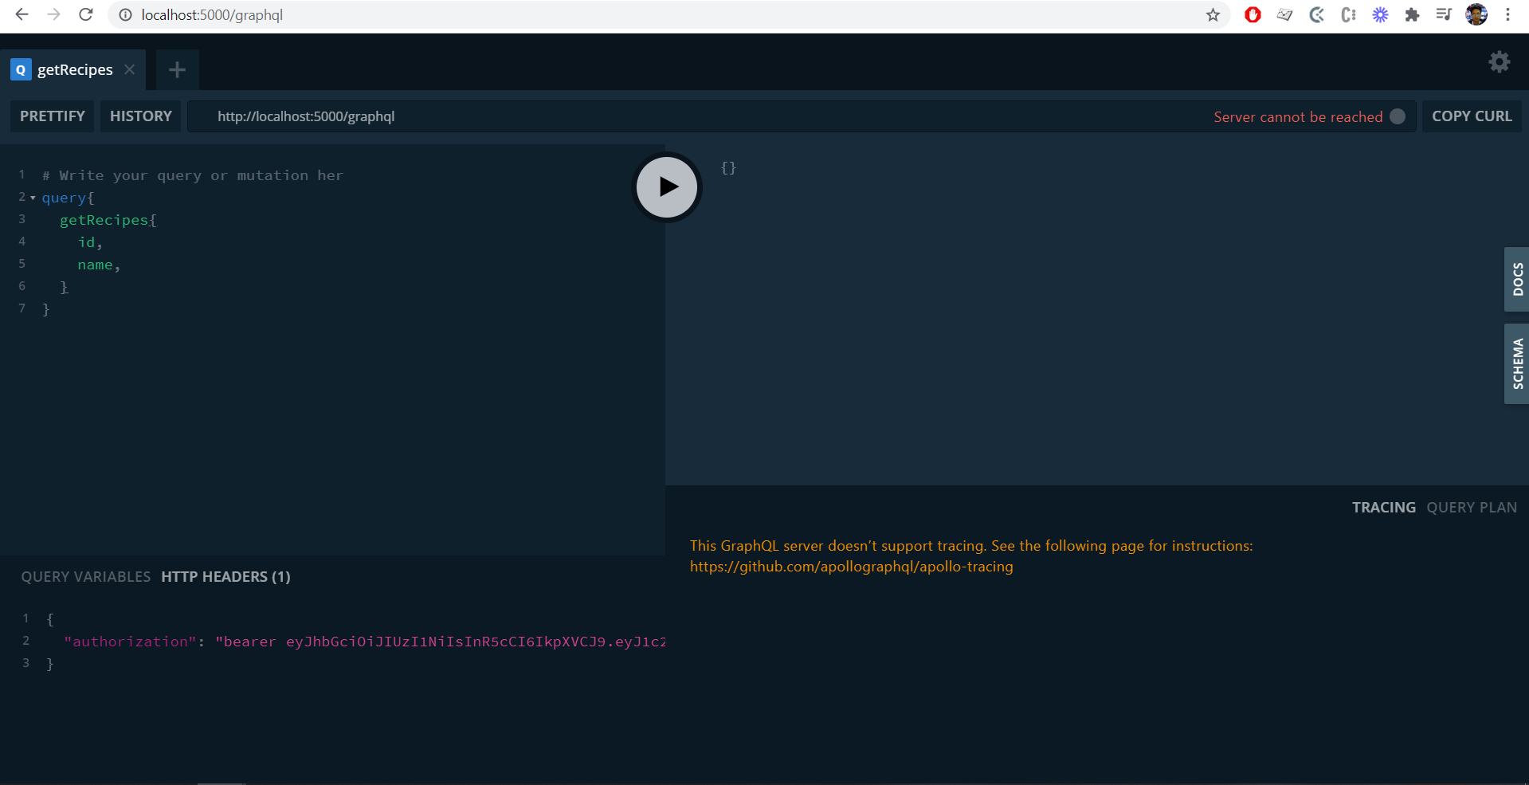The height and width of the screenshot is (785, 1529).
Task: Open the apollo-tracing GitHub link
Action: click(x=851, y=567)
